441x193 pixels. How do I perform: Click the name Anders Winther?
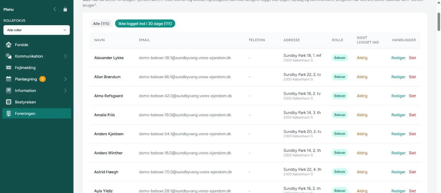[108, 153]
